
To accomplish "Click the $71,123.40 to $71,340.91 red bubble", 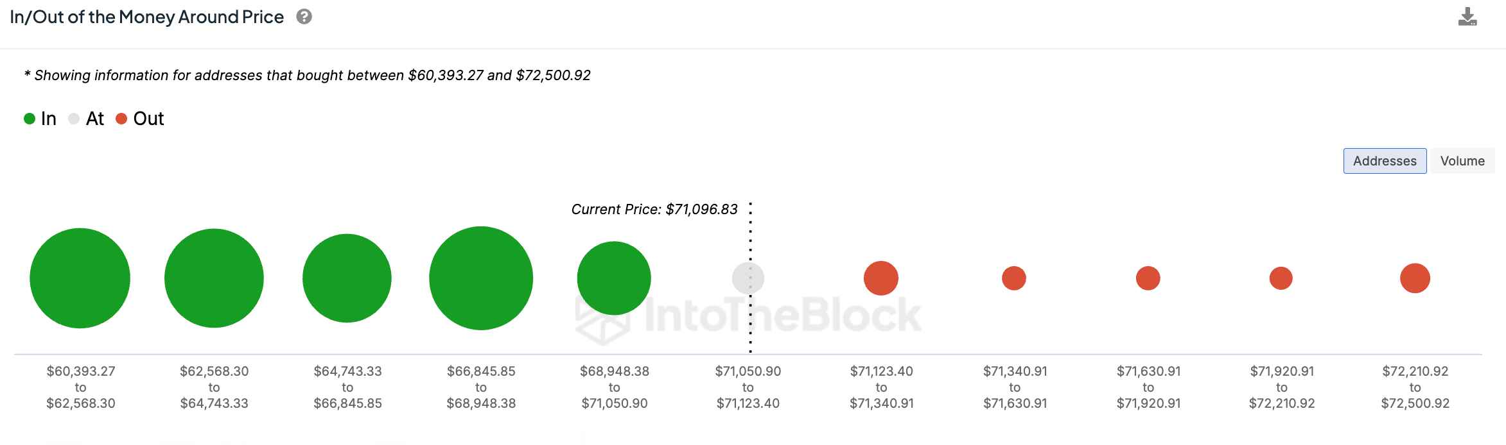I will 881,278.
